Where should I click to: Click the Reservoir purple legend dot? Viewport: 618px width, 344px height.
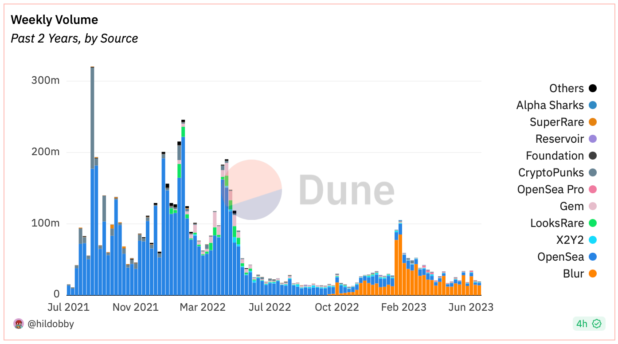point(592,139)
